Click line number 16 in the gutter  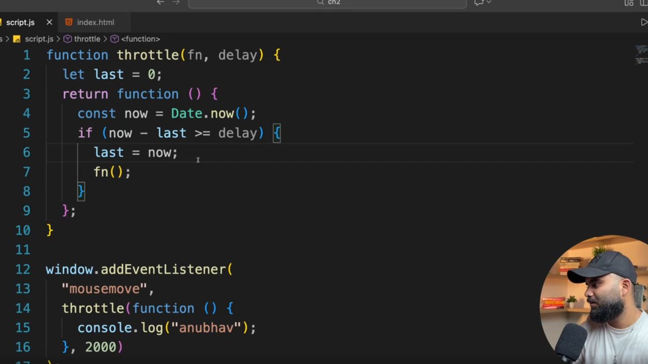click(23, 347)
